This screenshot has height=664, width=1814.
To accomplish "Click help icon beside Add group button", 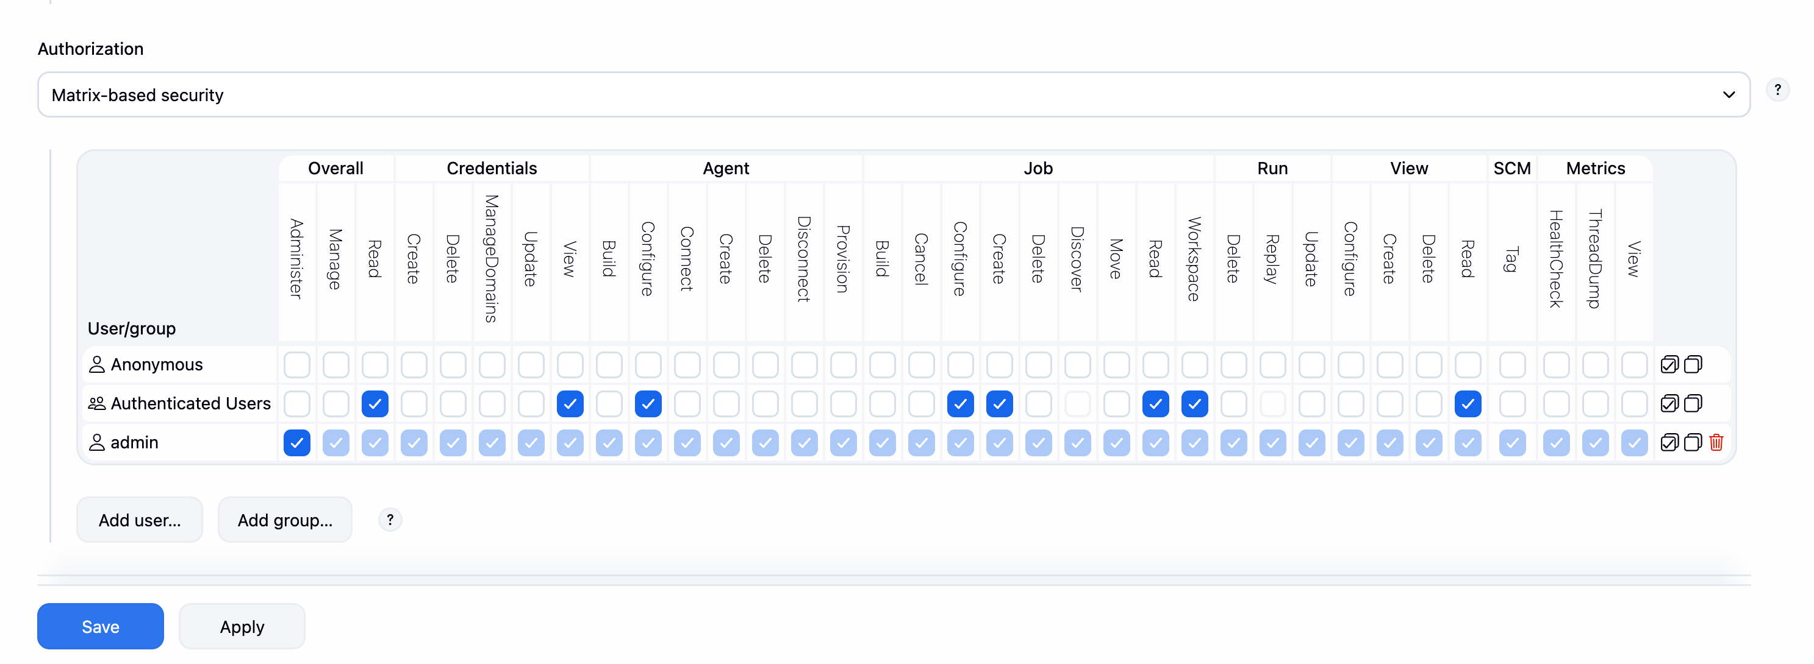I will point(390,520).
